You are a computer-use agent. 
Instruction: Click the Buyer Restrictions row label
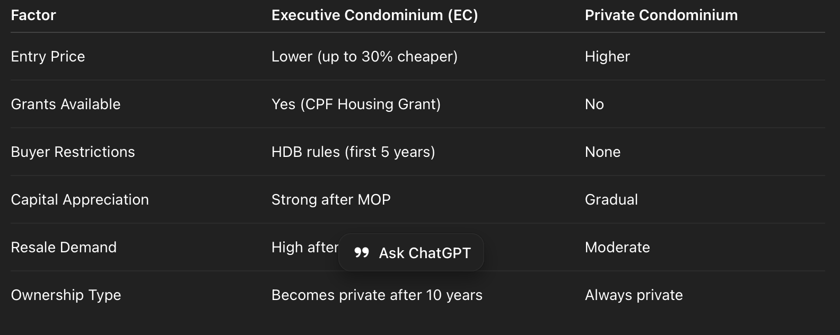tap(73, 152)
